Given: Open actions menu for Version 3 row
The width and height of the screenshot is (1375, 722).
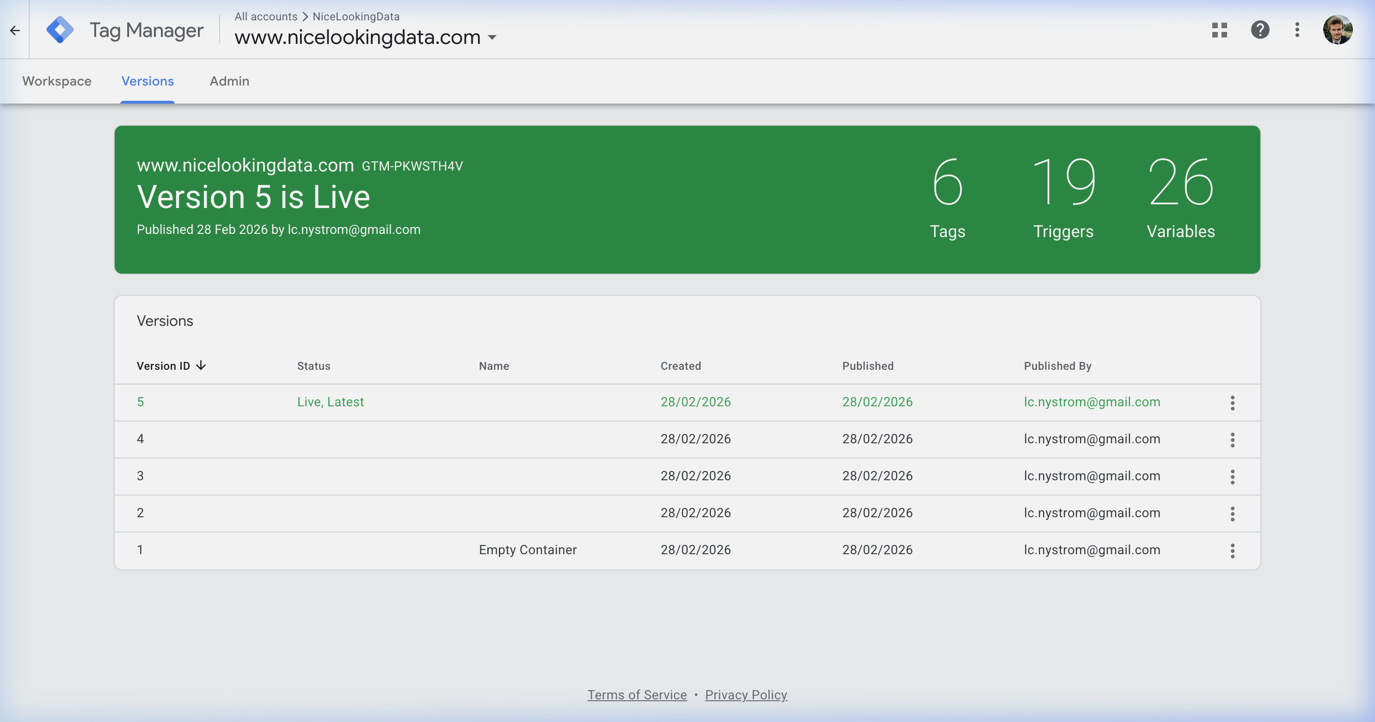Looking at the screenshot, I should click(x=1233, y=477).
